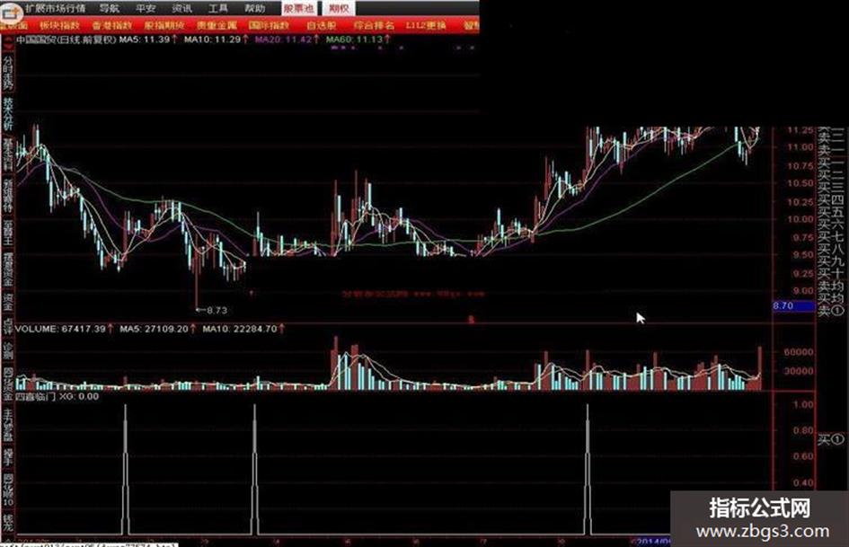Click the MA5: 11.39 indicator label

point(146,40)
